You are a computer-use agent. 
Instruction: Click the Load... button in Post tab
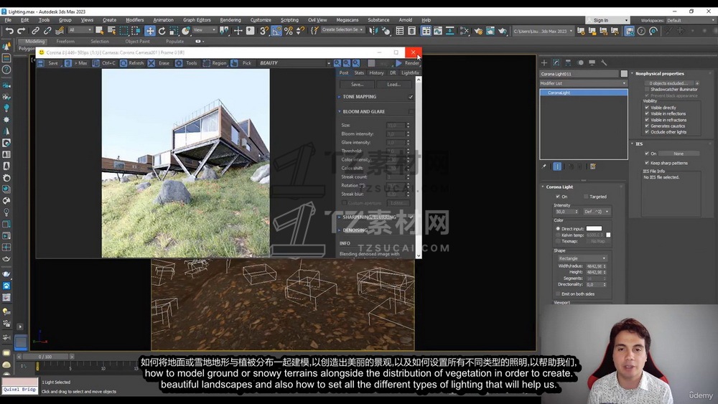[393, 84]
